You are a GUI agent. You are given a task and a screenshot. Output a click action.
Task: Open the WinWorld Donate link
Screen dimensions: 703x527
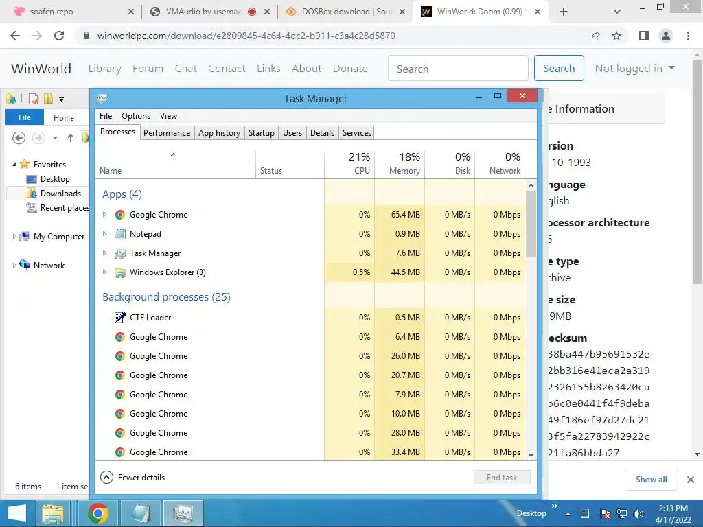tap(350, 69)
